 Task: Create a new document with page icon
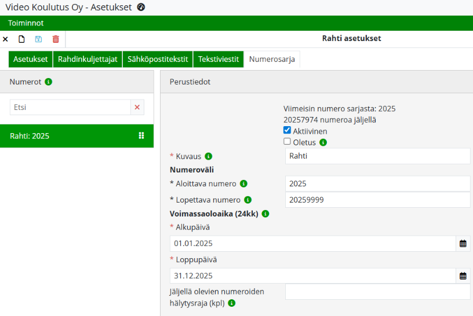(22, 39)
